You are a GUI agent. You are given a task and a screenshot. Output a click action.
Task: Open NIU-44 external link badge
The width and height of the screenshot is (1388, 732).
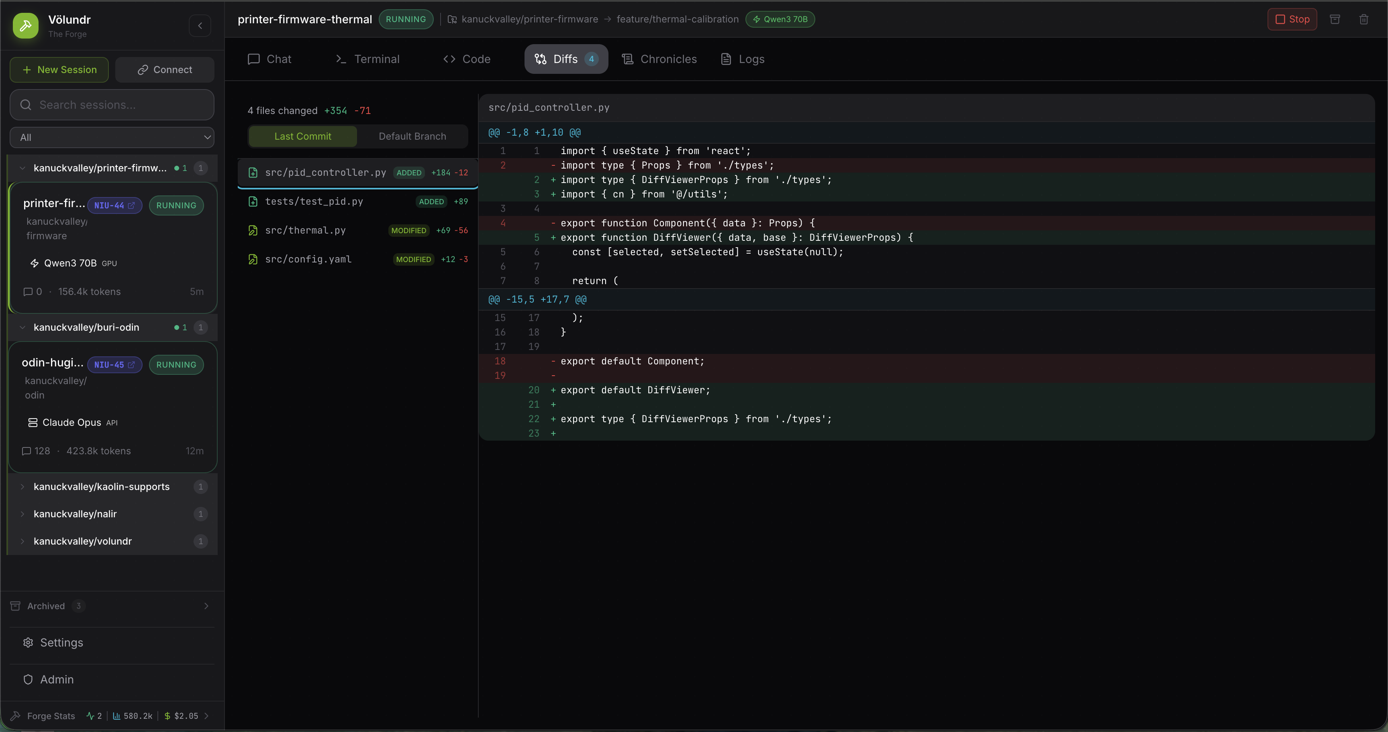point(114,205)
